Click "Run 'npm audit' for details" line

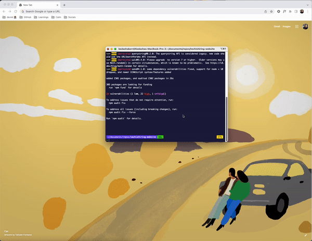[x=124, y=119]
